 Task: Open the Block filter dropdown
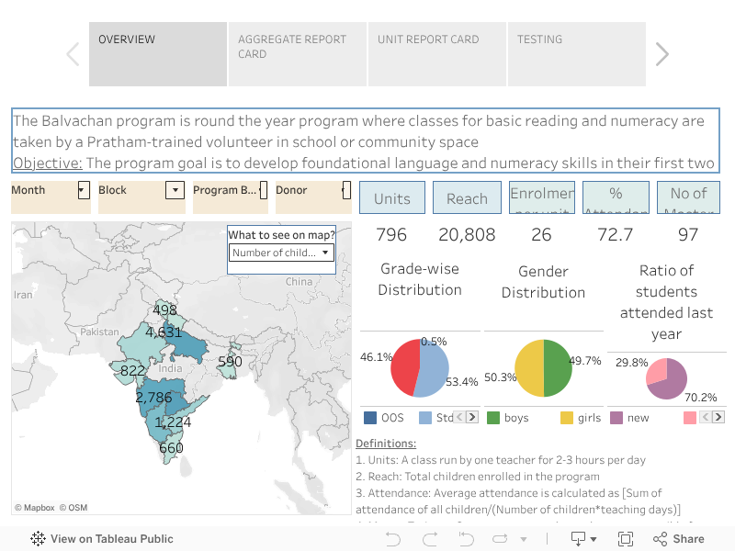[x=175, y=191]
